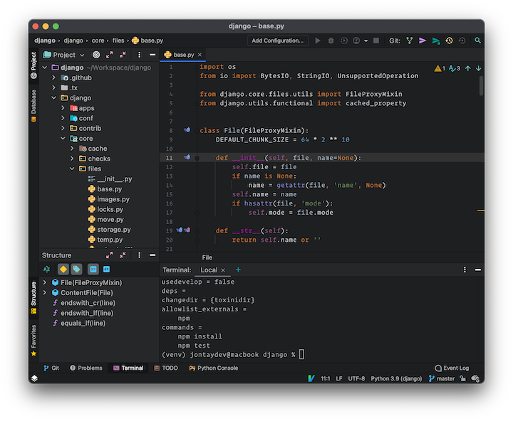The height and width of the screenshot is (421, 513).
Task: Expand File(FileProxyMixin) in Structure
Action: tap(45, 282)
